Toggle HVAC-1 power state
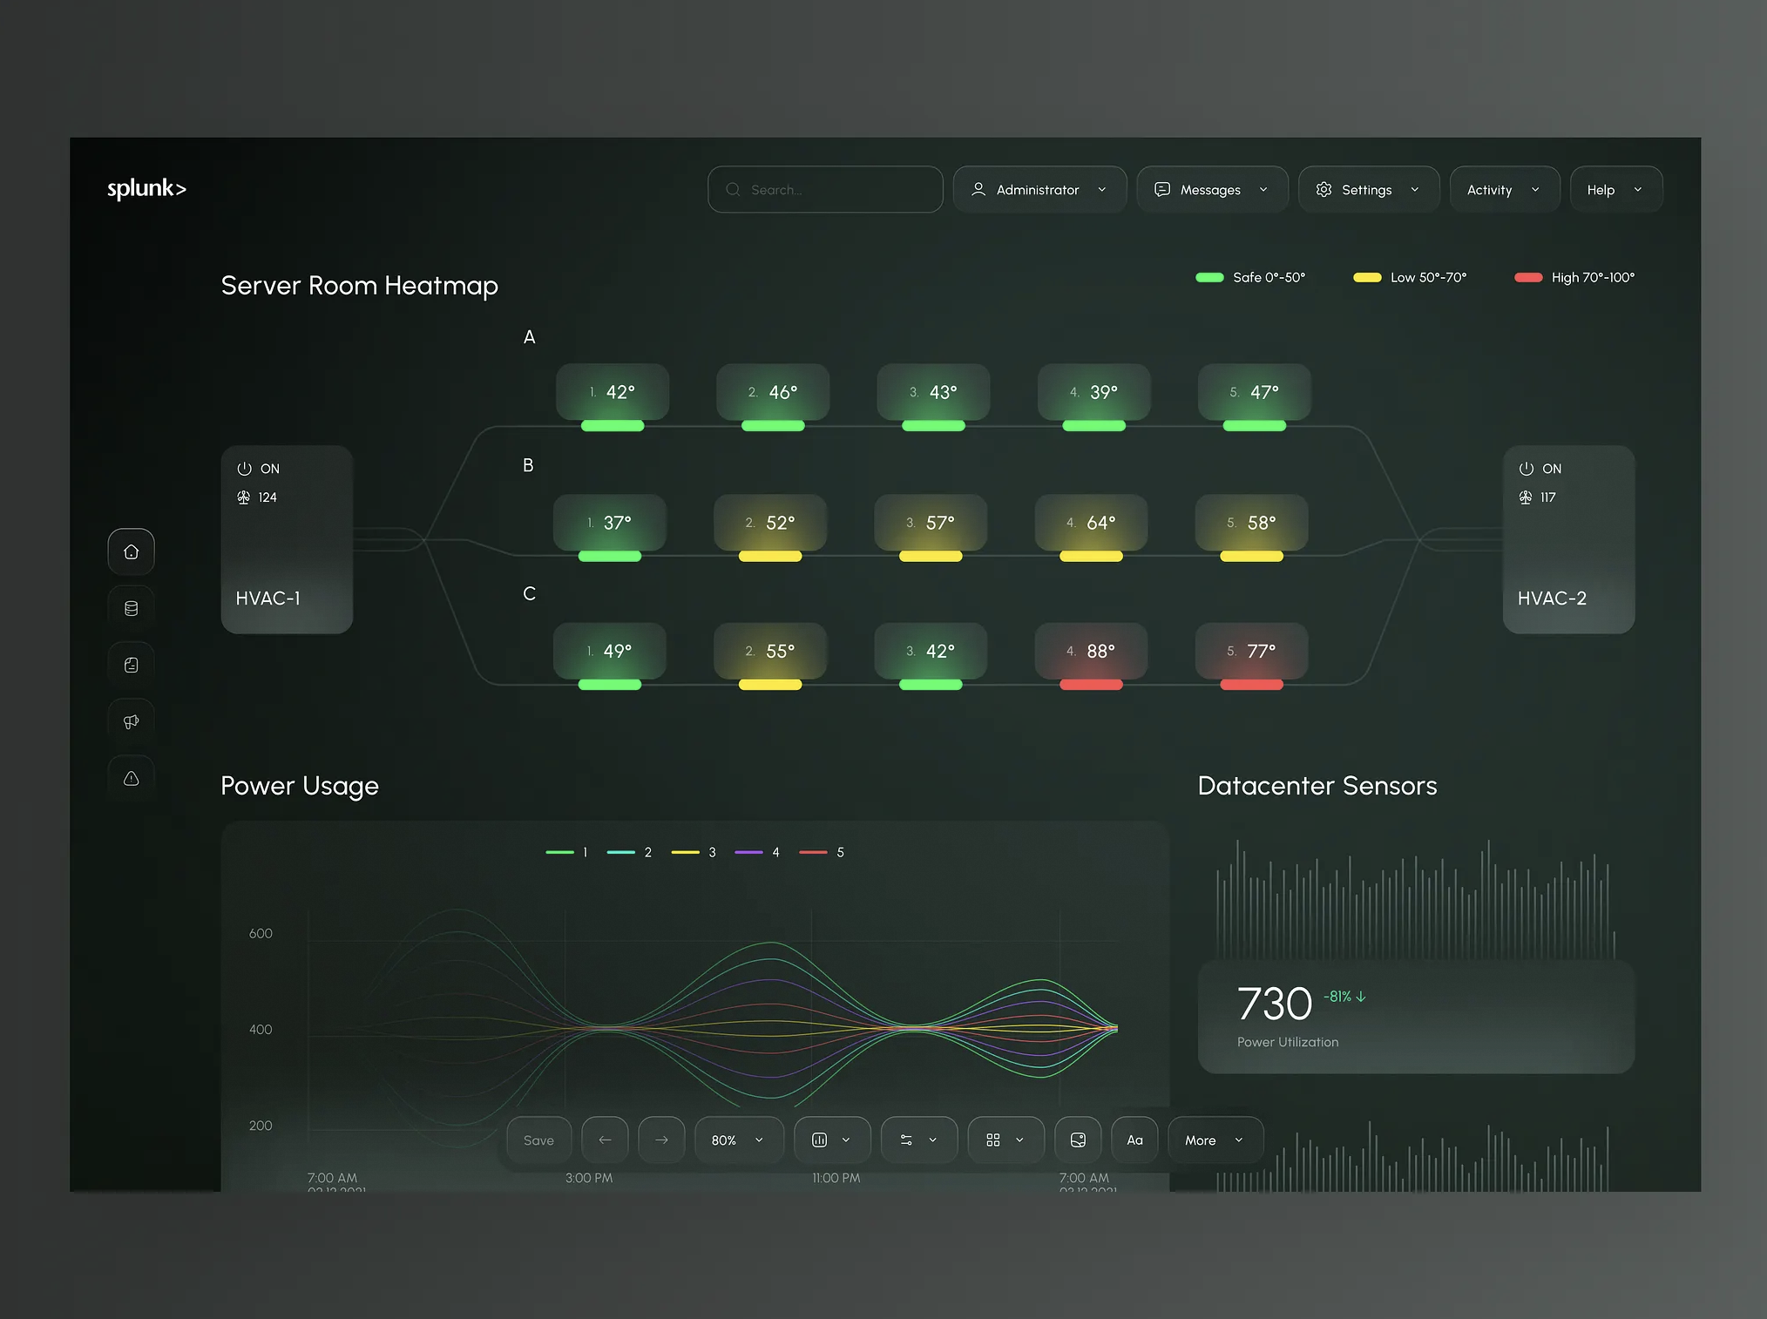This screenshot has height=1319, width=1767. [245, 468]
